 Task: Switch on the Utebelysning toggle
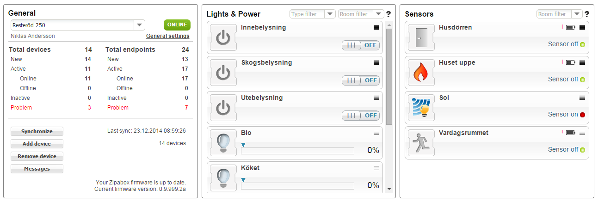point(361,116)
